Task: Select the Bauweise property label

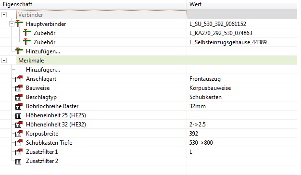Action: (x=38, y=88)
